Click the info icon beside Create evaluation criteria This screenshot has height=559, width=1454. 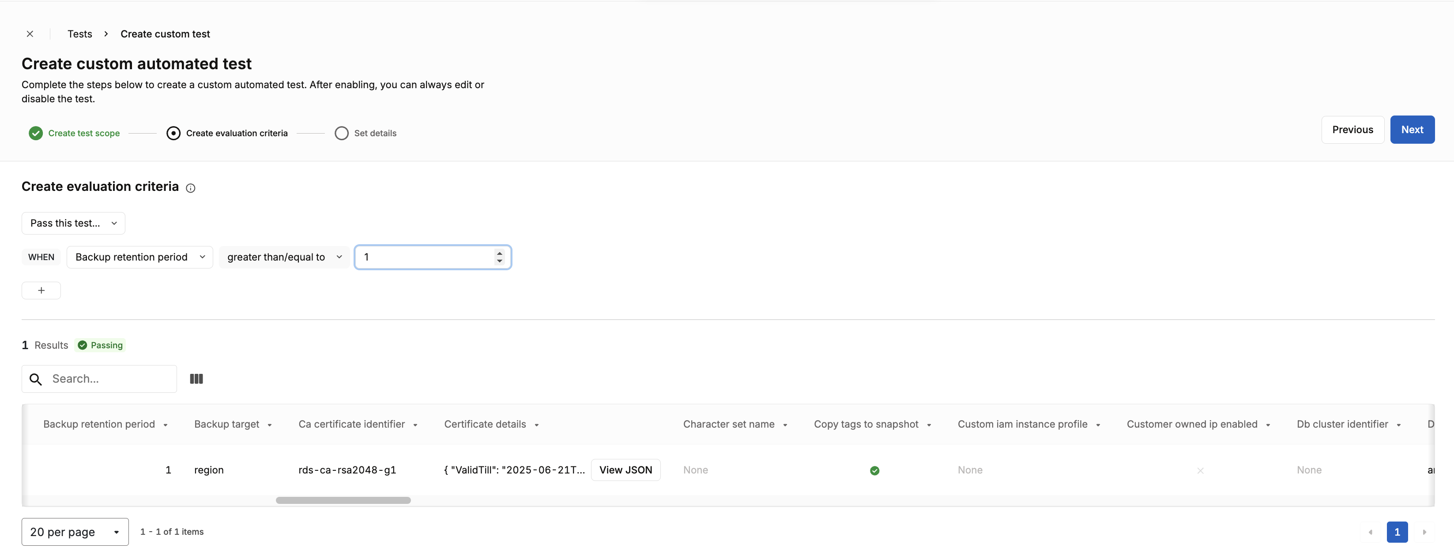pyautogui.click(x=191, y=188)
